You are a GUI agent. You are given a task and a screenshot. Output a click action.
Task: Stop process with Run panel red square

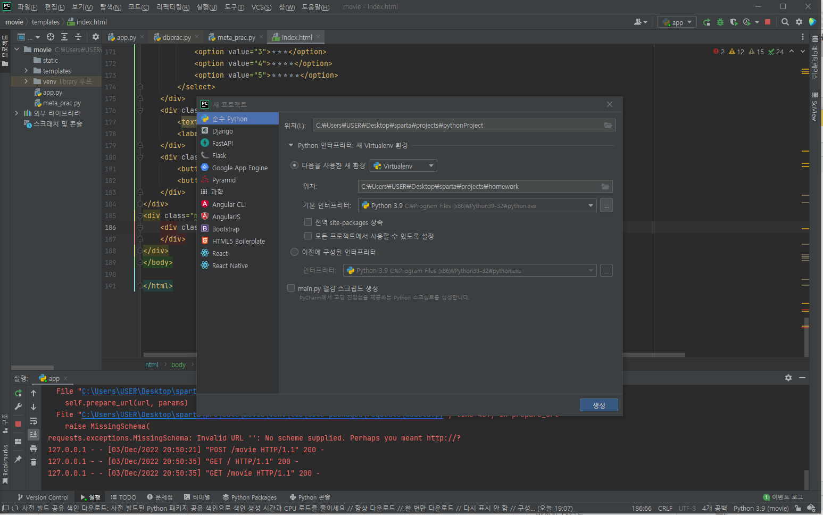coord(18,424)
